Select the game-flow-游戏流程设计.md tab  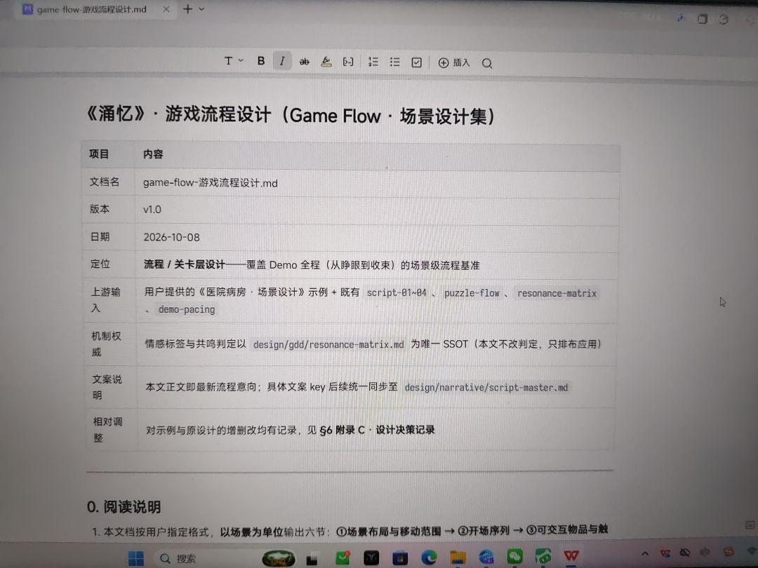[x=92, y=9]
